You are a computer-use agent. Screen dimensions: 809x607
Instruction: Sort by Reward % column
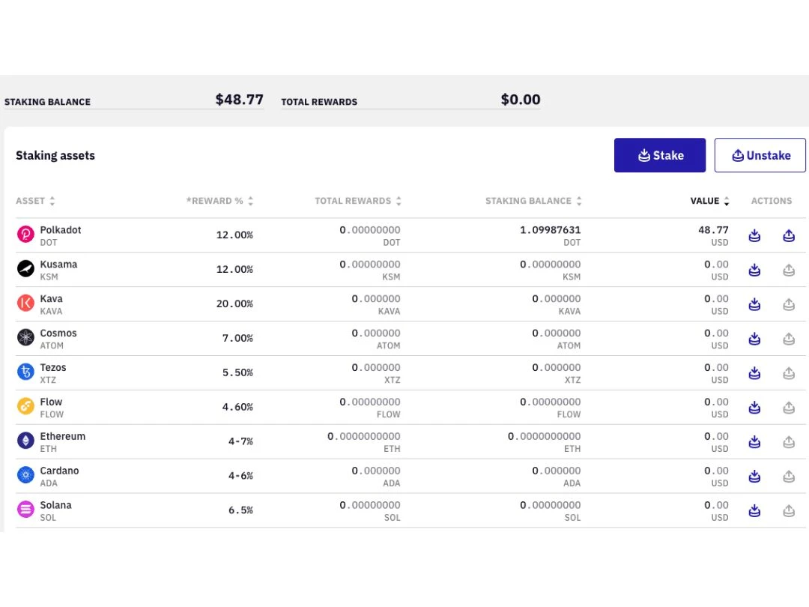[x=219, y=201]
